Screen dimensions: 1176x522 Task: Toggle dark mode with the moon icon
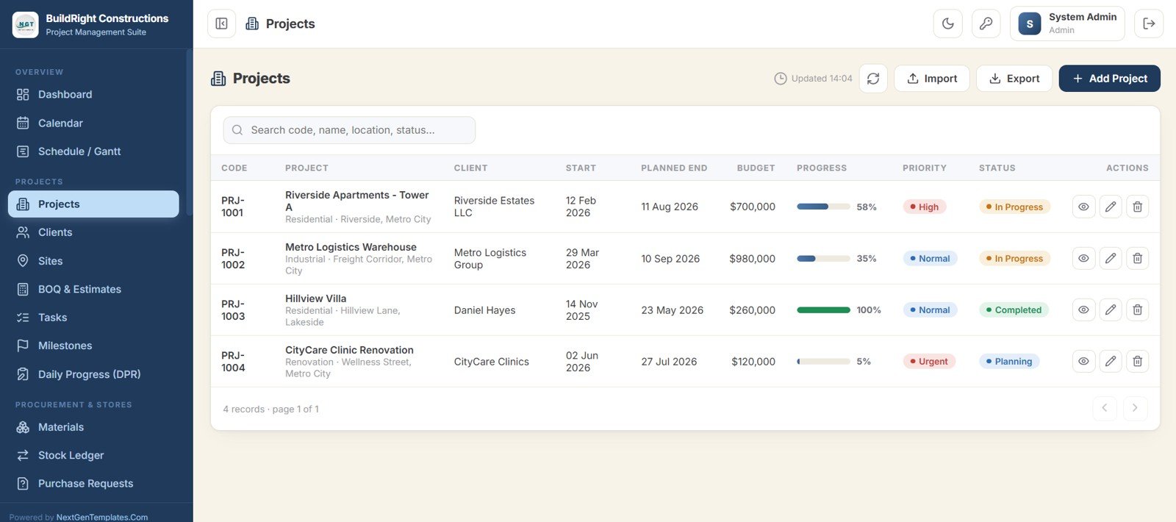click(948, 24)
